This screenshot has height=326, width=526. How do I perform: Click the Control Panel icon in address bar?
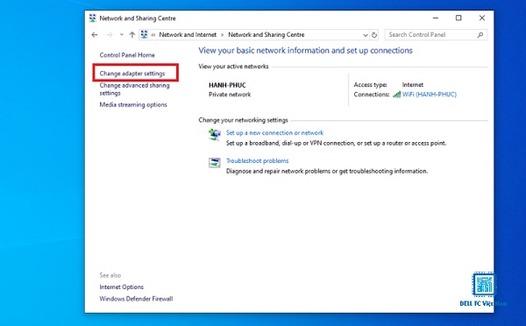[145, 34]
